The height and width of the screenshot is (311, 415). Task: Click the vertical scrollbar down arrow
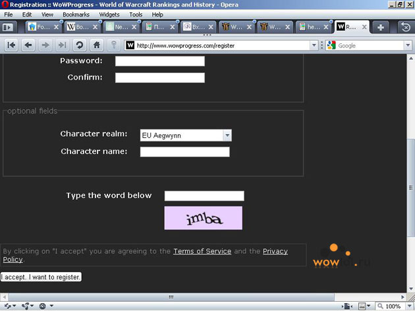[411, 289]
